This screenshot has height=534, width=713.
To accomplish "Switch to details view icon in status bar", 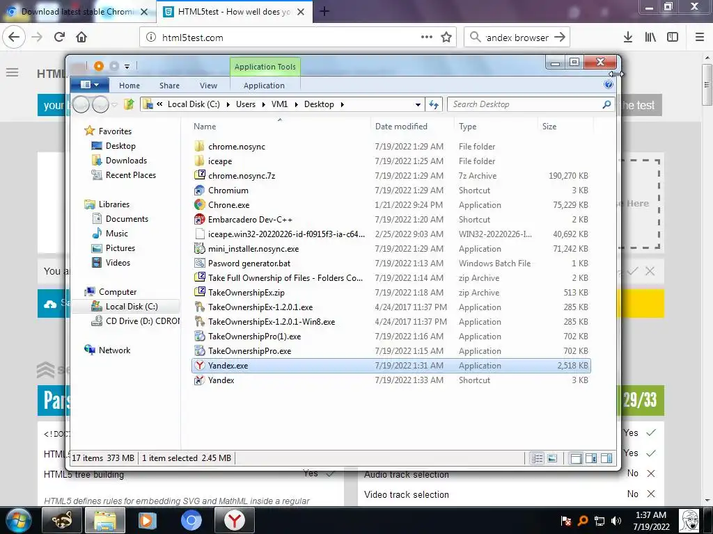I will click(x=537, y=458).
